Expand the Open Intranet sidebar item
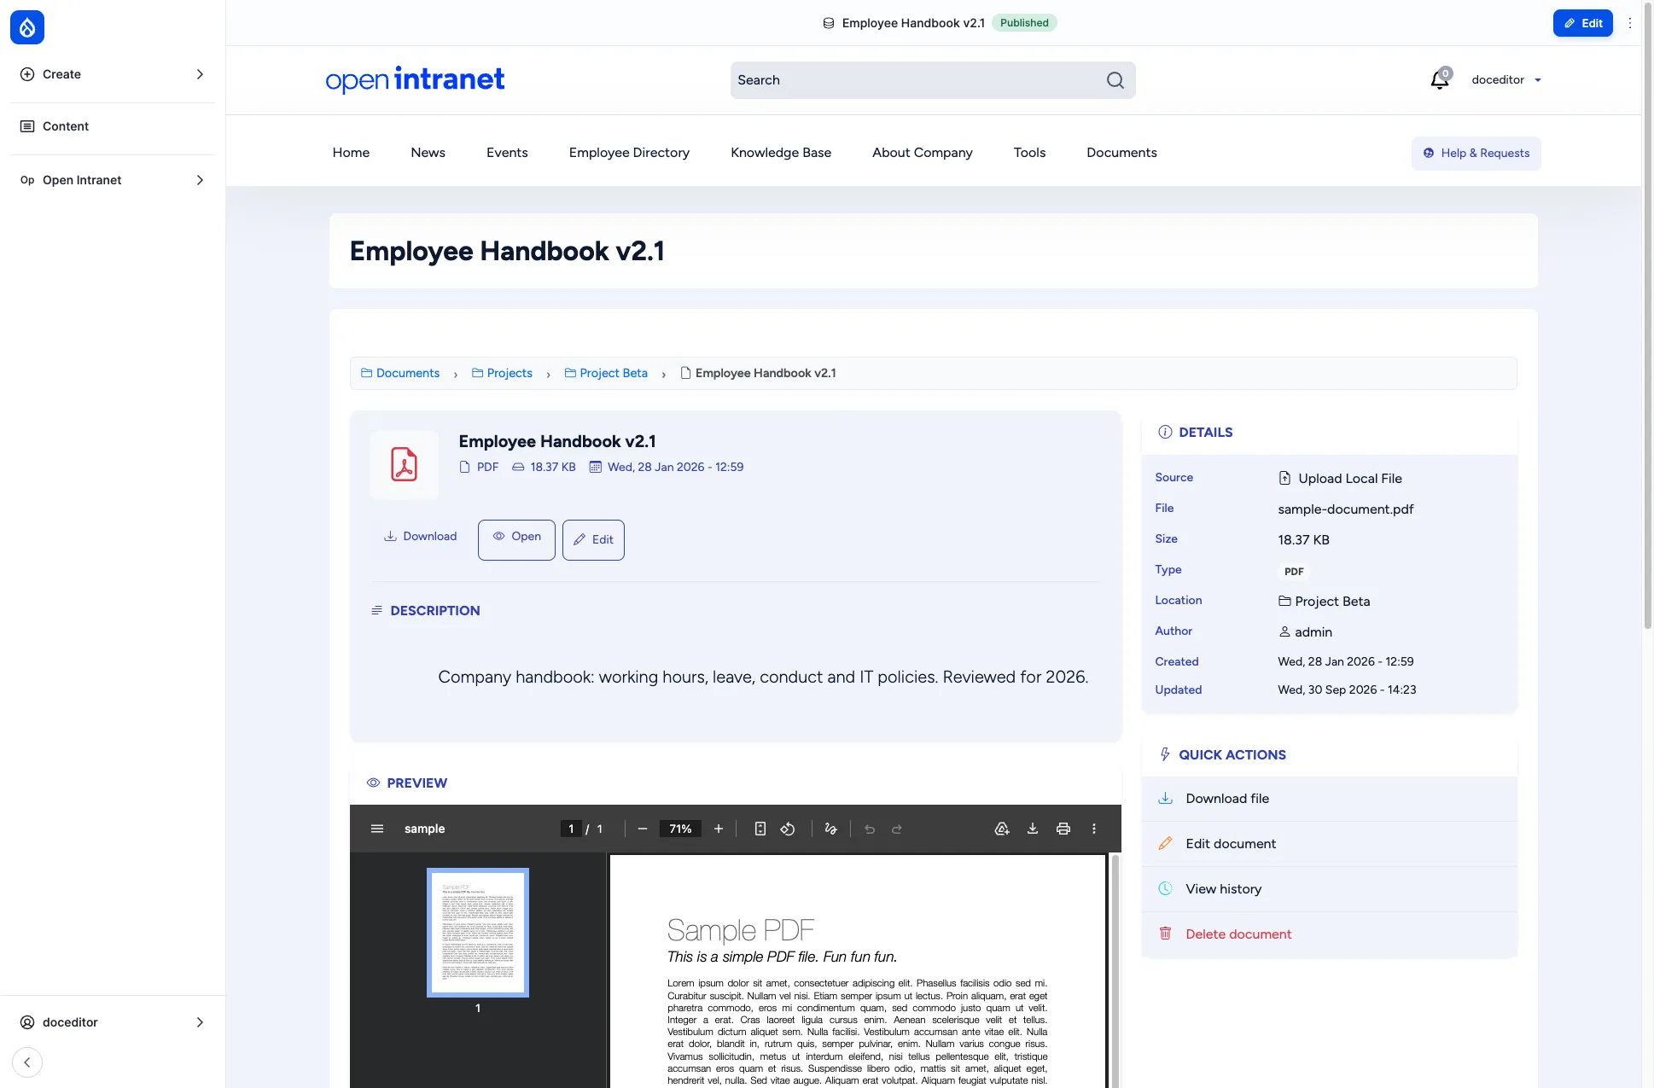The image size is (1654, 1088). click(113, 180)
